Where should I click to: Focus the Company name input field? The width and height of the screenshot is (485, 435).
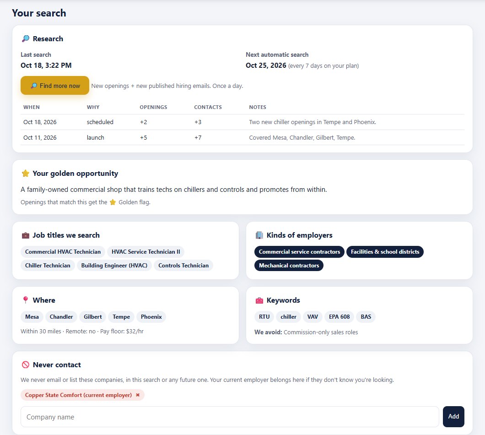tap(230, 417)
